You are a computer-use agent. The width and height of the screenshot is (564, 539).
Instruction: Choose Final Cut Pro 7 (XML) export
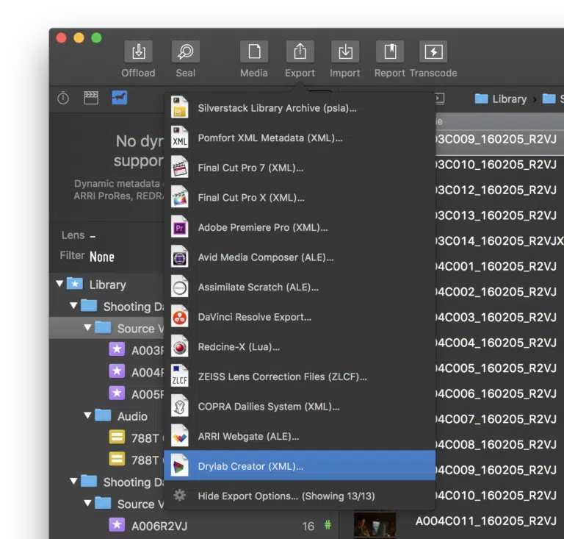300,168
